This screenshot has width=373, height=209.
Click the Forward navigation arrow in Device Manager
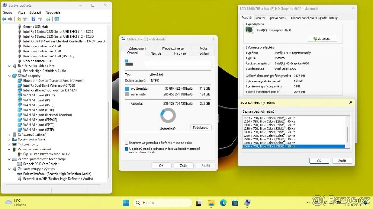(10, 19)
